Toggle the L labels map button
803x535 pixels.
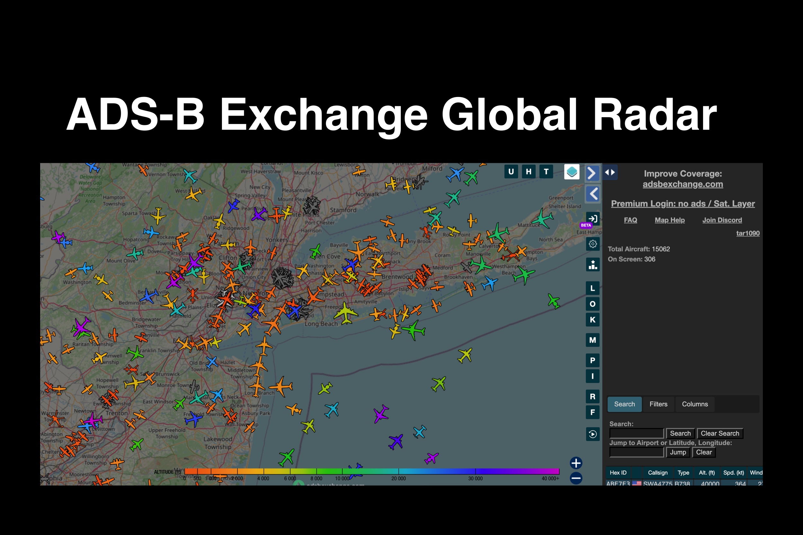tap(592, 288)
